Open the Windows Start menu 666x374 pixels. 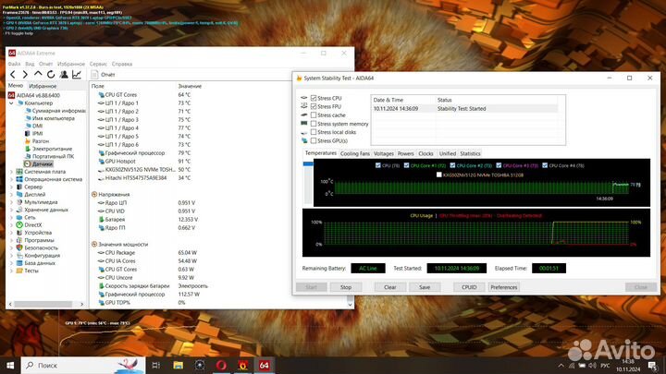click(10, 365)
